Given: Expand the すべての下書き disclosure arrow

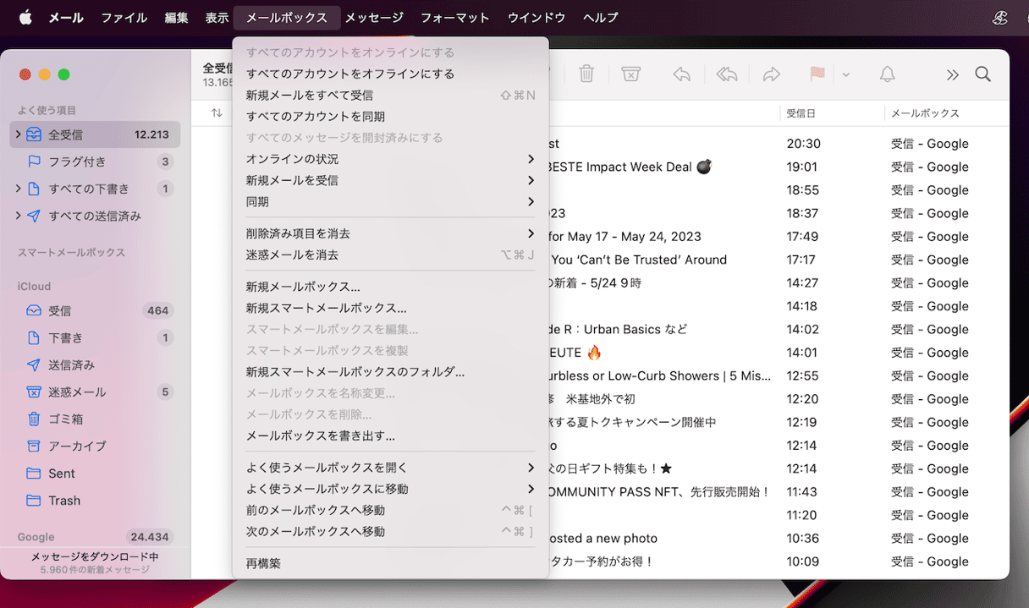Looking at the screenshot, I should click(x=18, y=189).
